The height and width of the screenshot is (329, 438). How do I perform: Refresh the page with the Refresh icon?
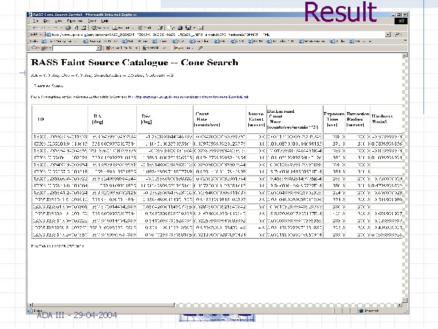coord(76,27)
